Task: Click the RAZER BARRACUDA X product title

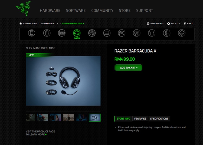Action: (x=135, y=51)
